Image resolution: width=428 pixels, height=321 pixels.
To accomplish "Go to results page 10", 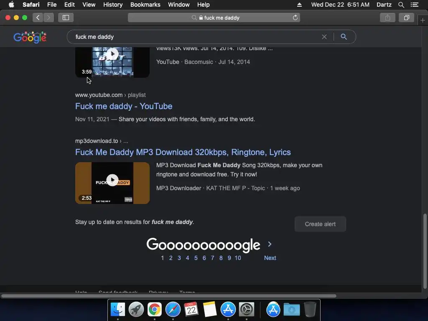I will pyautogui.click(x=238, y=258).
